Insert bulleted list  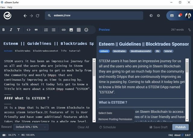(x=54, y=30)
